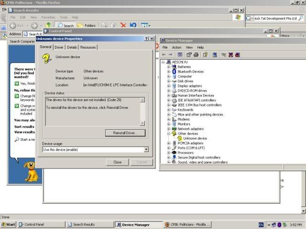Expand the Batteries node
The width and height of the screenshot is (306, 229).
[x=169, y=67]
